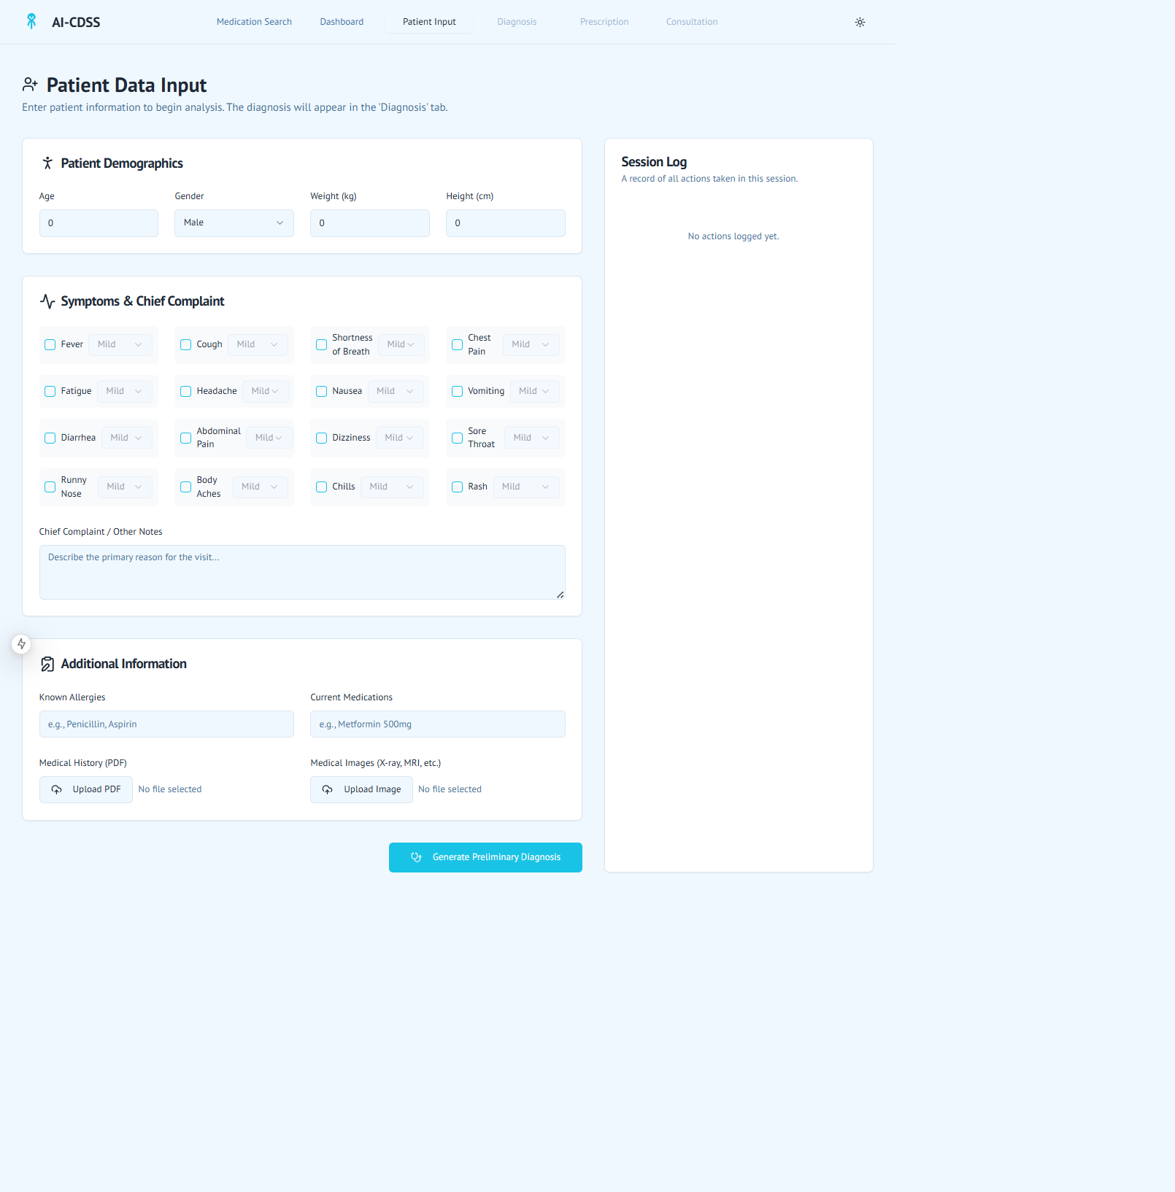This screenshot has width=1175, height=1192.
Task: Tick the Rash symptom checkbox
Action: click(458, 487)
